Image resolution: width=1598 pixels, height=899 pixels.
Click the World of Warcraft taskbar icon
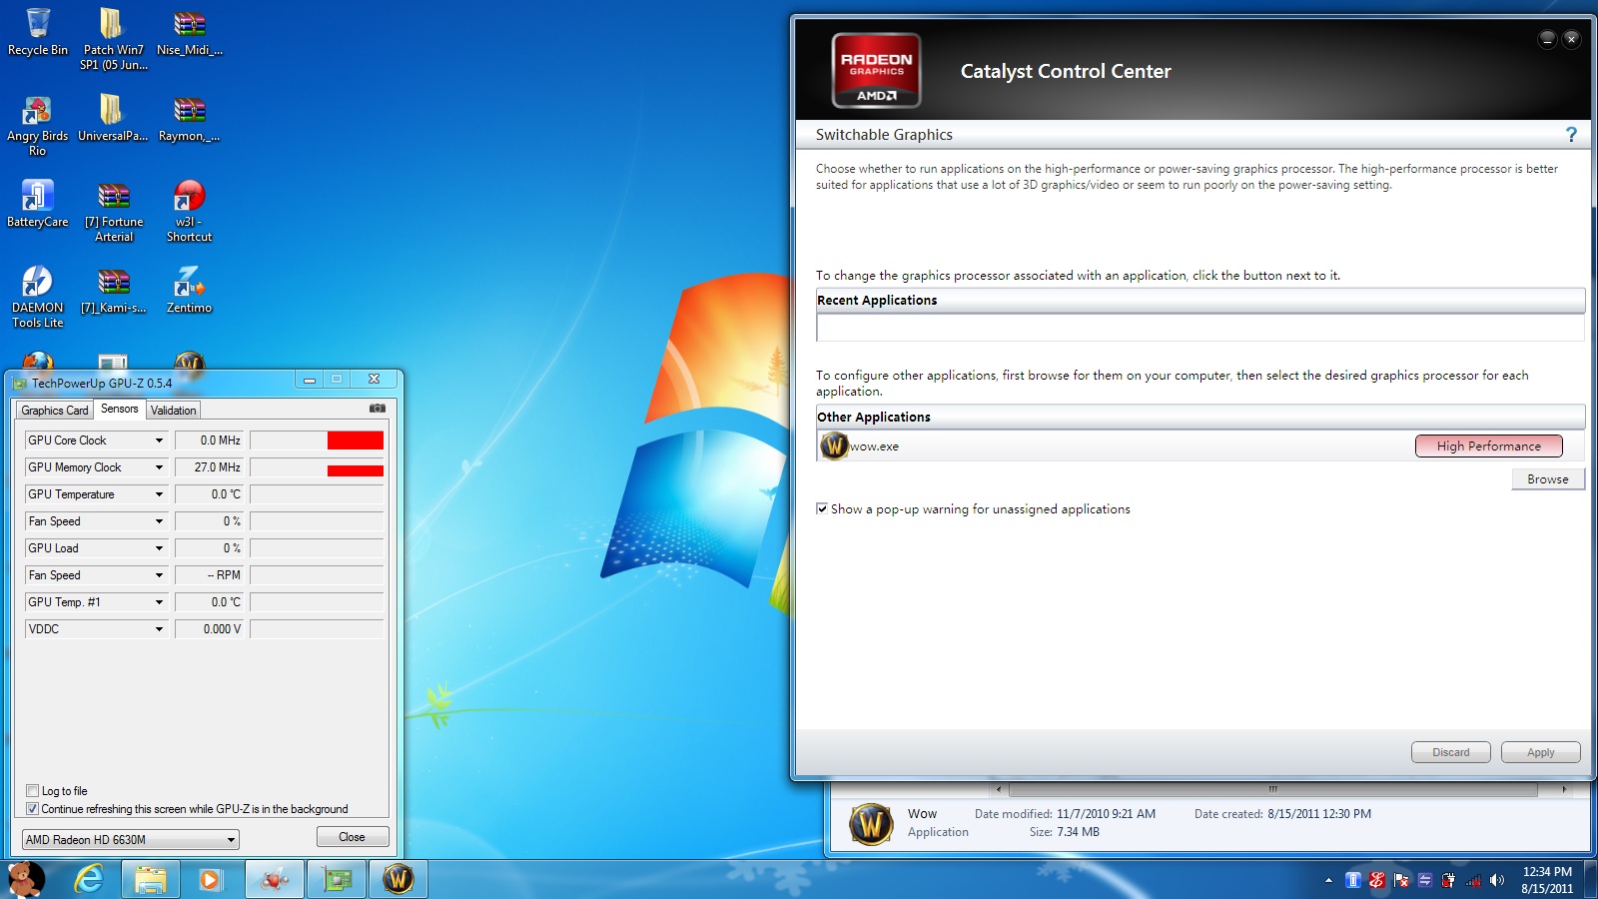pyautogui.click(x=399, y=879)
